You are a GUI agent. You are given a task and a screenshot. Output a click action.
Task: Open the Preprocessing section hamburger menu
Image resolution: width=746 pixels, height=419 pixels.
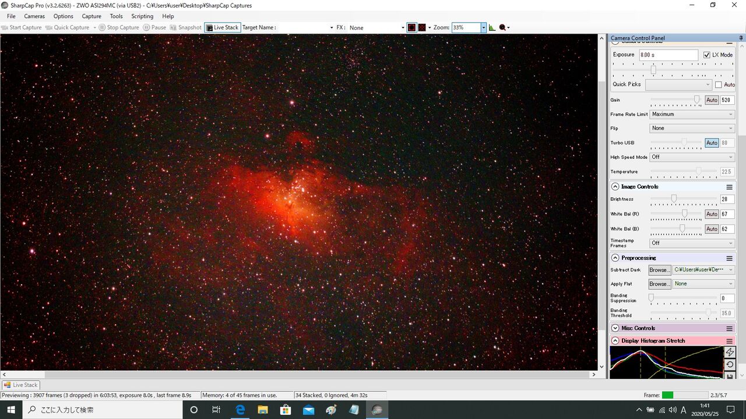click(x=729, y=258)
